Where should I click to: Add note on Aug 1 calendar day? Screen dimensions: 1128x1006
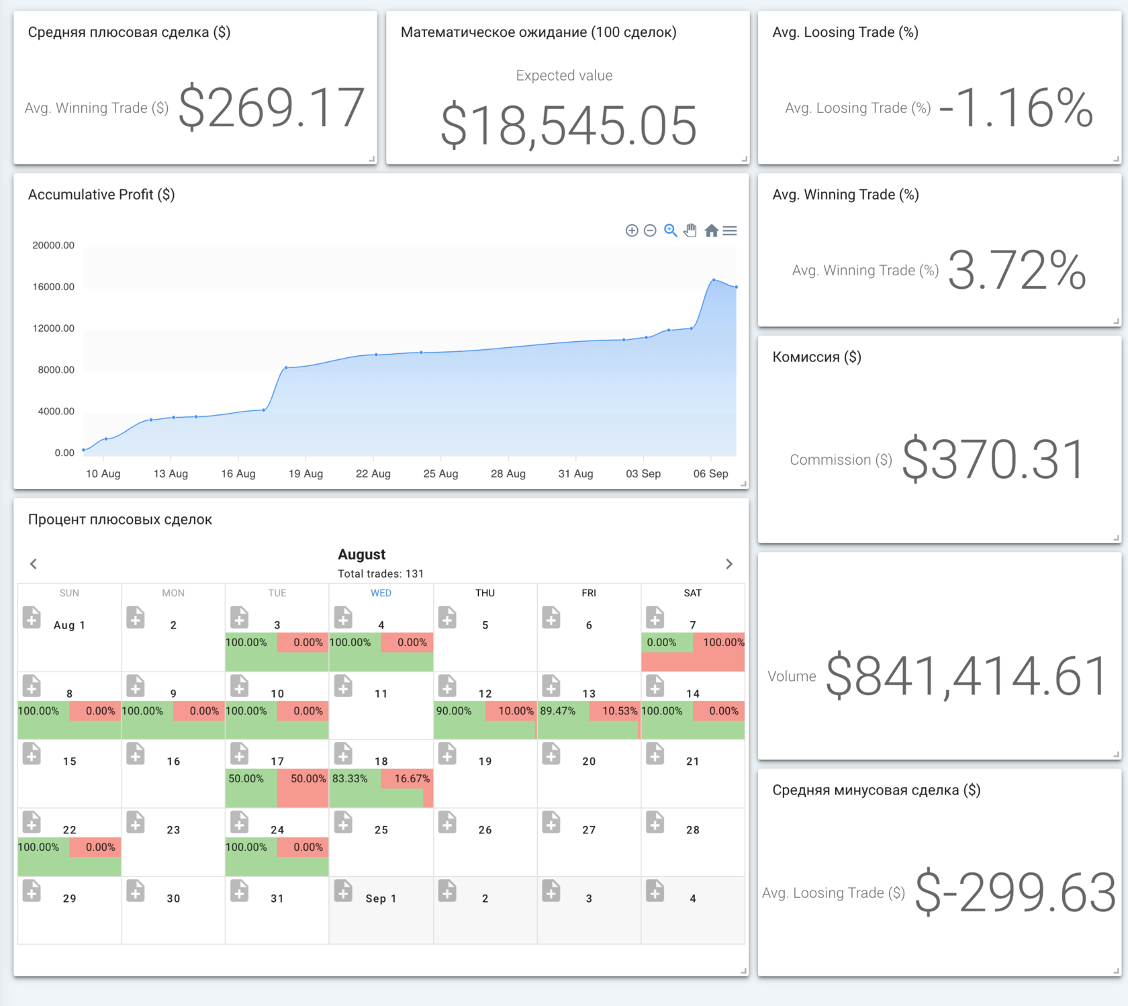pos(32,616)
